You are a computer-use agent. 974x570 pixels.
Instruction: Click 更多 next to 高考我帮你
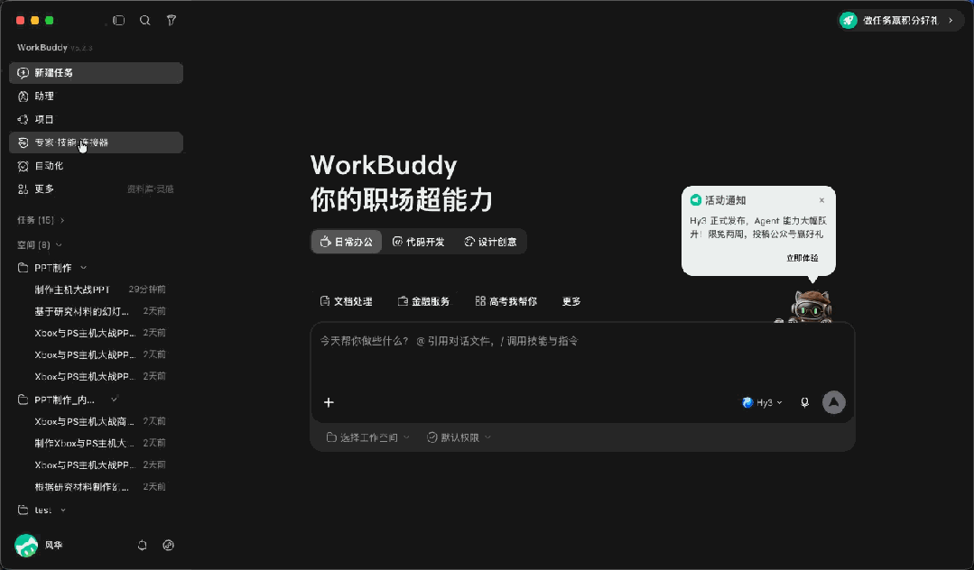[571, 301]
